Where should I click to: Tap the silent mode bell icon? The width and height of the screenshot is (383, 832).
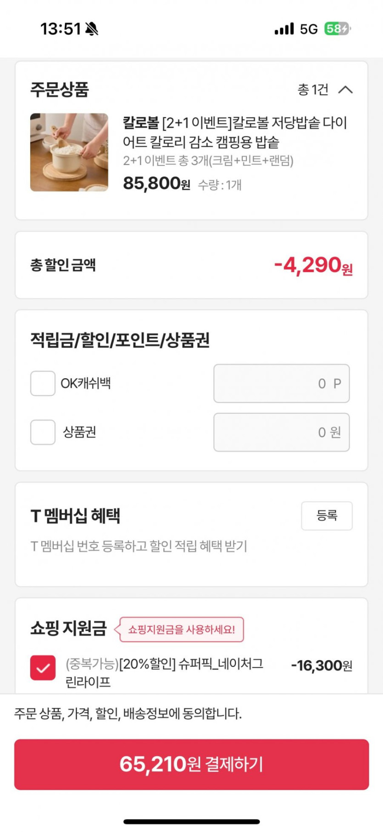click(x=92, y=29)
